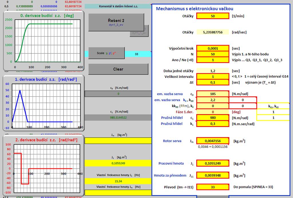The height and width of the screenshot is (198, 293).
Task: Select the cyan scale cell showing 33
Action: tap(138, 54)
